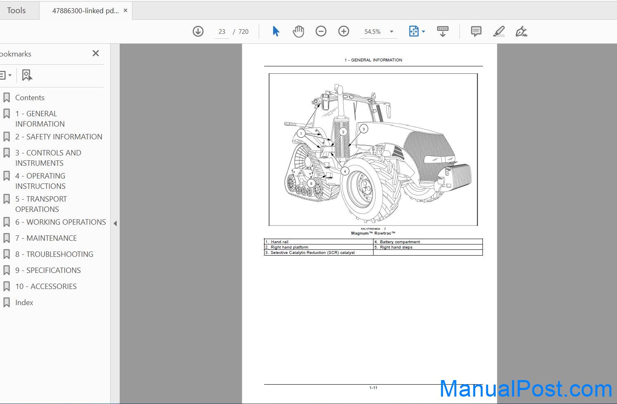Open 1 - GENERAL INFORMATION bookmark
This screenshot has width=617, height=404.
[40, 119]
